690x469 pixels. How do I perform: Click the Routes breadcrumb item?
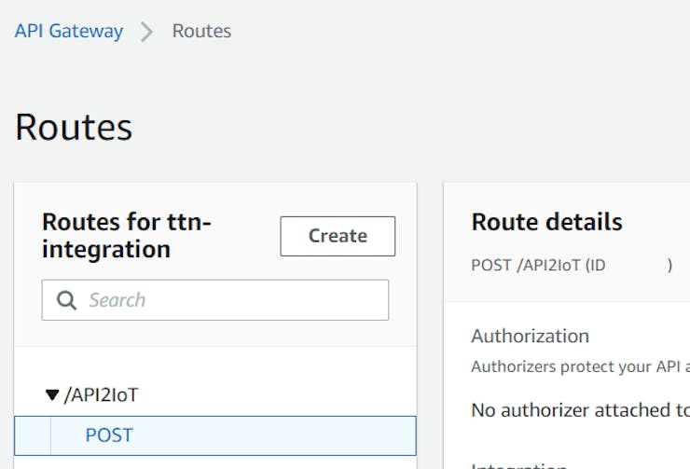tap(201, 31)
